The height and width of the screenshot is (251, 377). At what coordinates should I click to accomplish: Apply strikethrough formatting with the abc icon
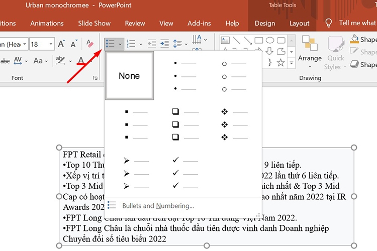(x=5, y=61)
